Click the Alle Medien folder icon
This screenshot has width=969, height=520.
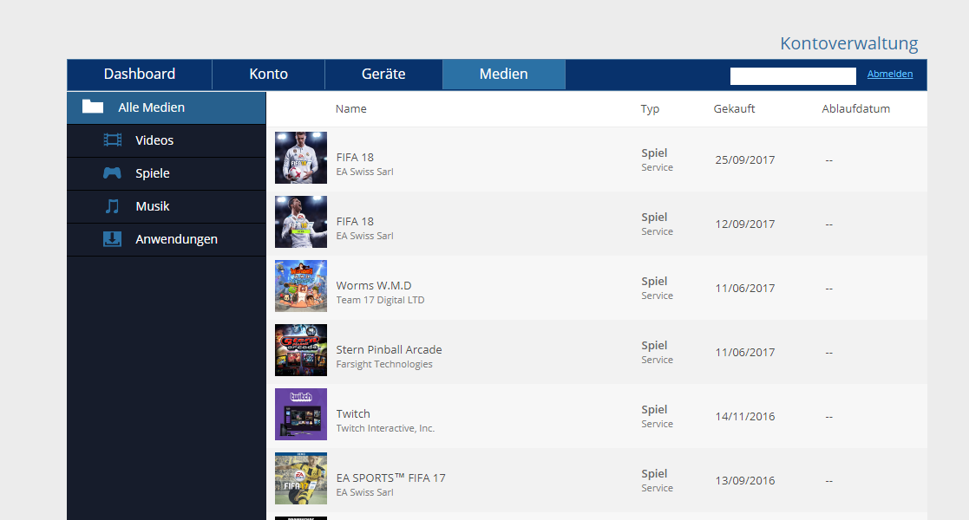93,107
